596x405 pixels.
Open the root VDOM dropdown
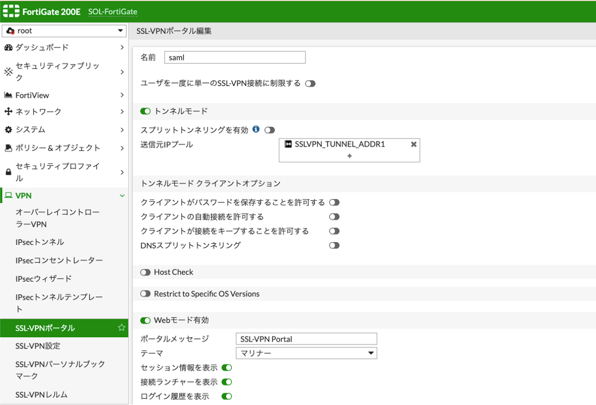[64, 31]
